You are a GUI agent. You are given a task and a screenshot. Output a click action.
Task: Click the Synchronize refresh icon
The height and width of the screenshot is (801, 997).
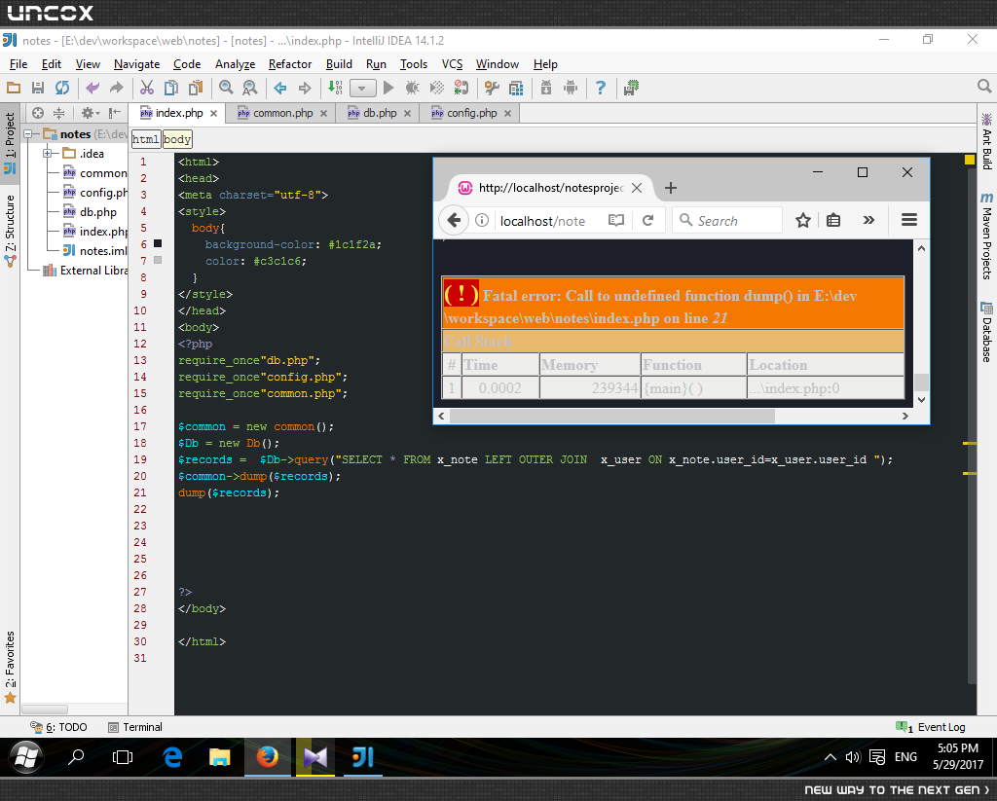pos(61,88)
